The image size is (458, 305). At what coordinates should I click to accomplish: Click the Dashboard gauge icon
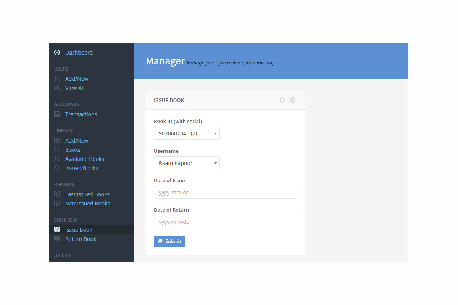pos(57,53)
